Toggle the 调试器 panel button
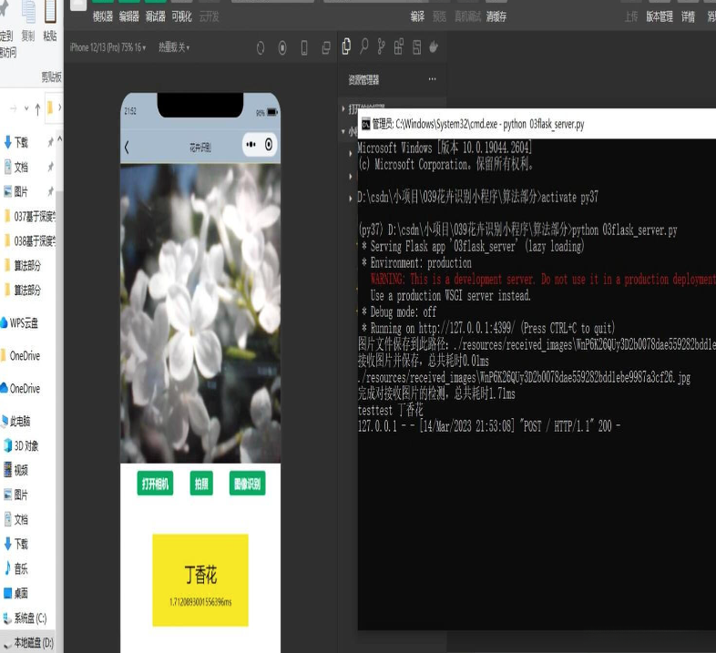 [x=155, y=17]
